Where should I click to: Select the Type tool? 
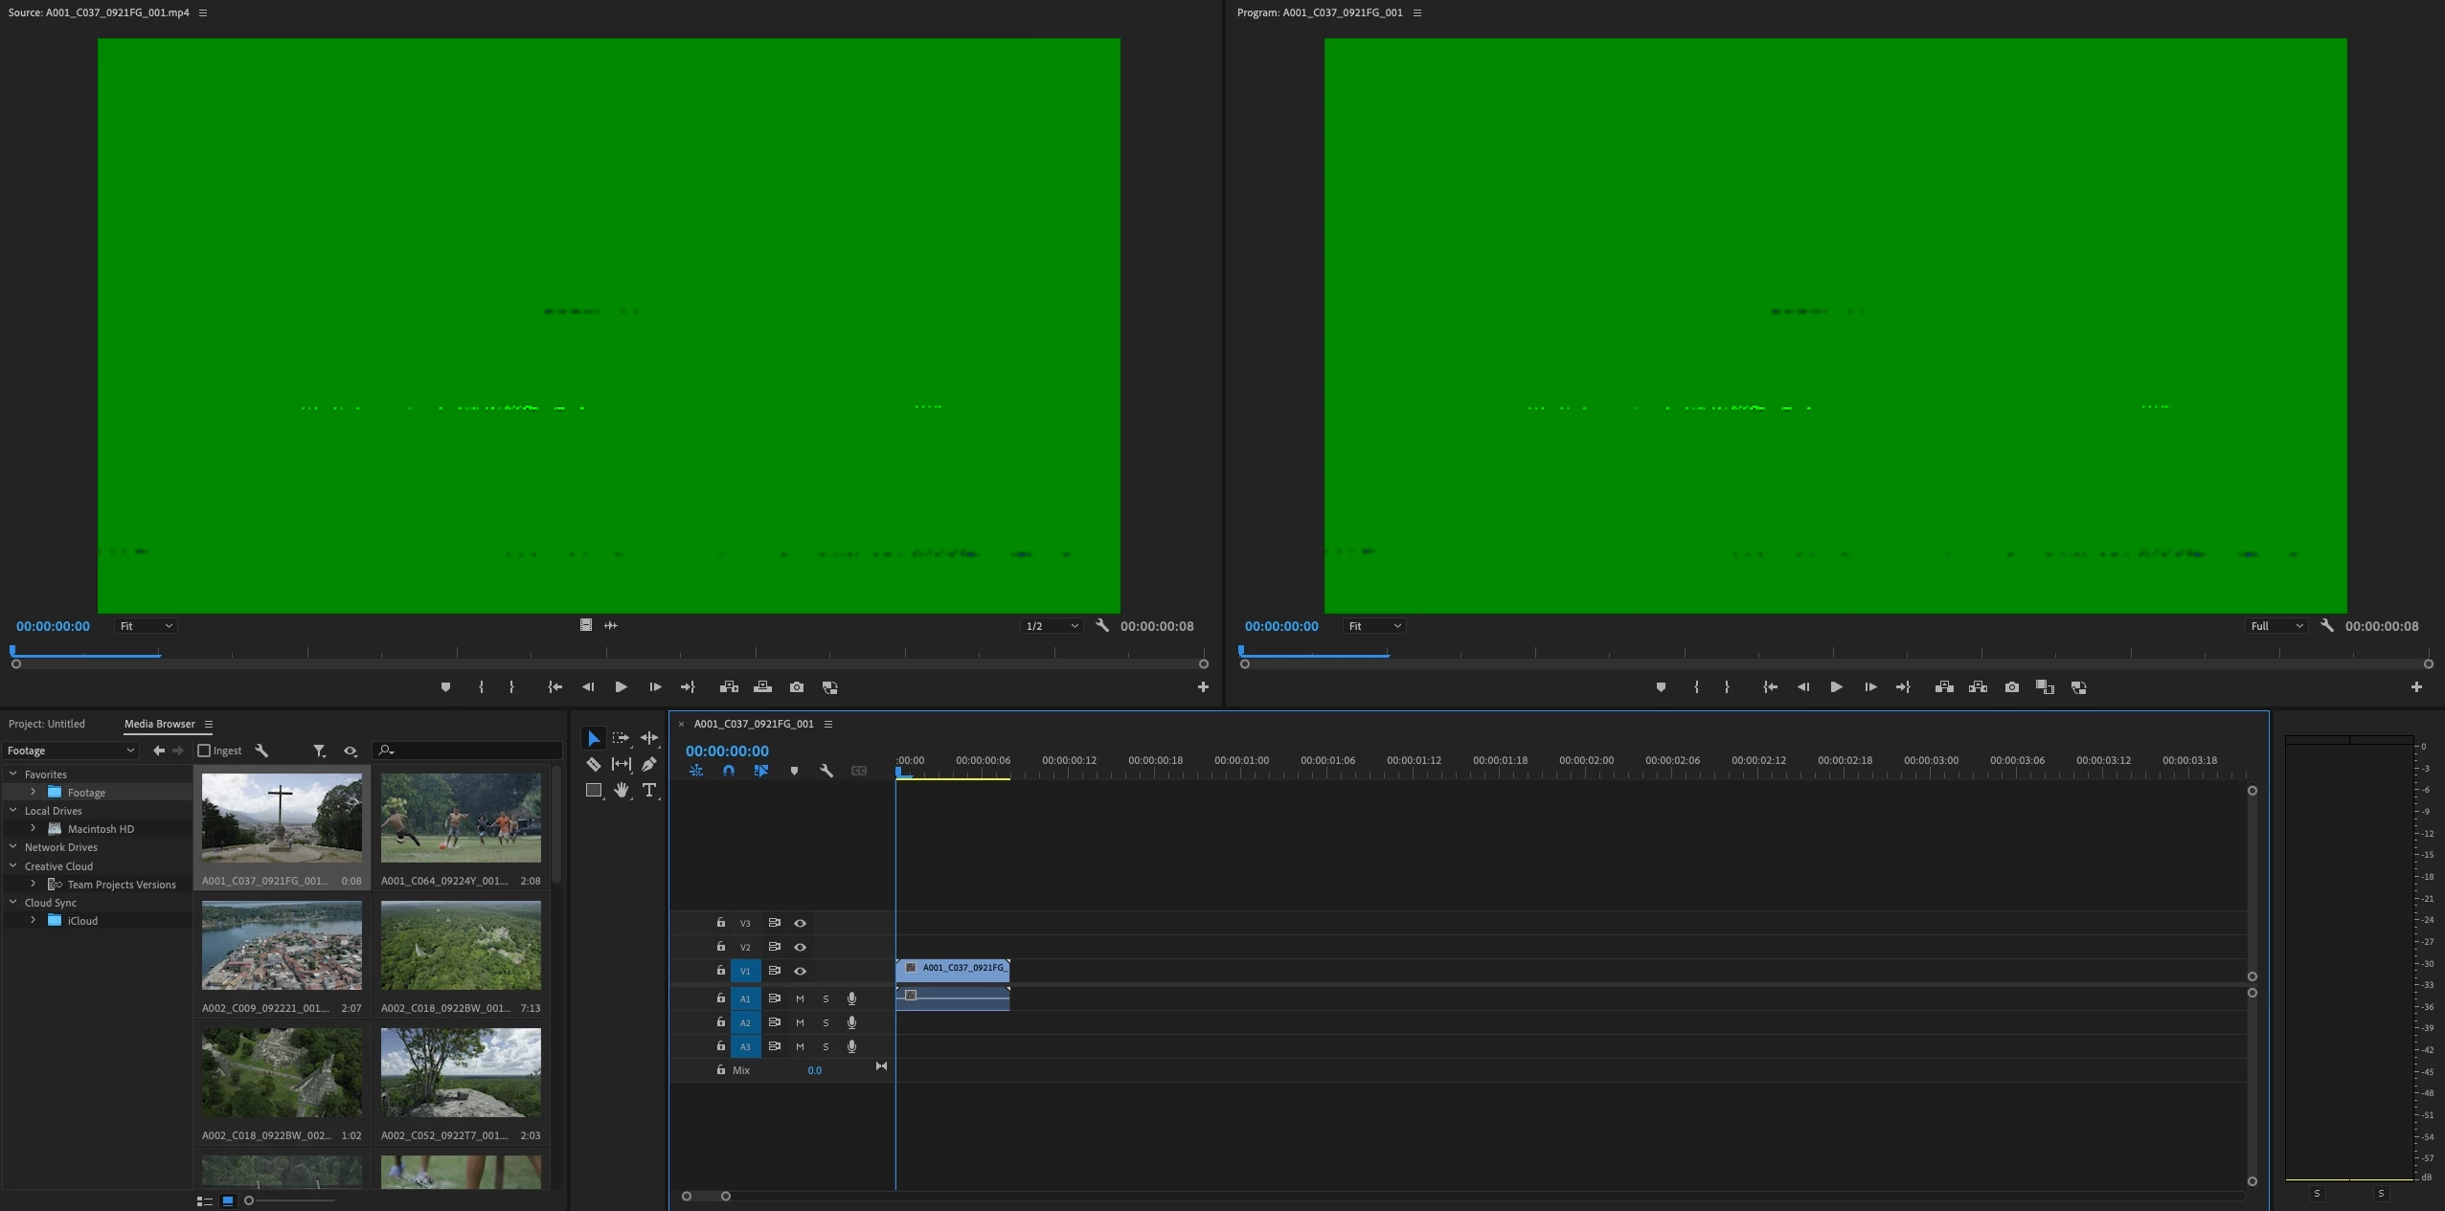tap(649, 790)
